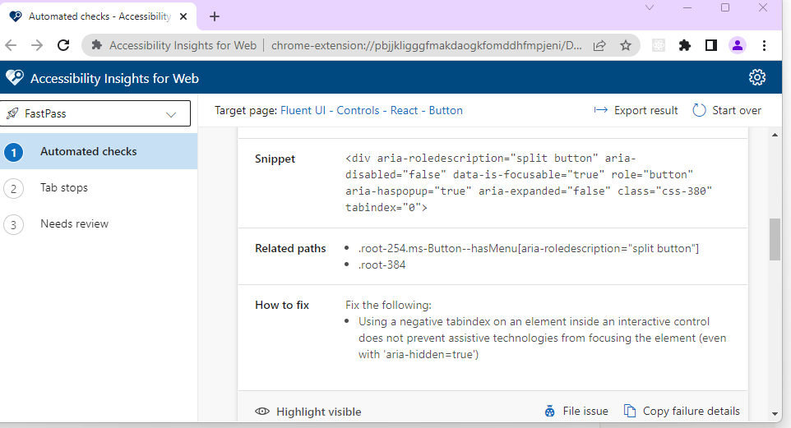Screen dimensions: 791x428
Task: Click the scrollbar down arrow
Action: (x=775, y=414)
